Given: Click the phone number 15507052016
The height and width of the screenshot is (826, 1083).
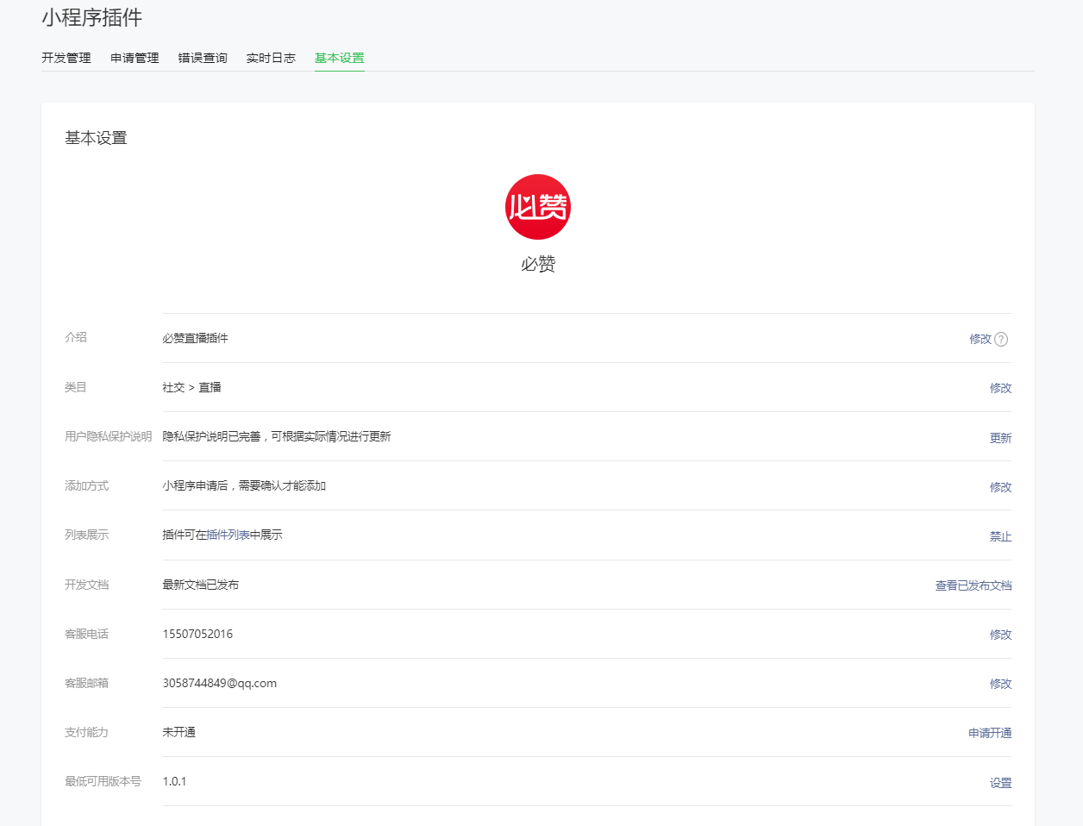Looking at the screenshot, I should click(197, 634).
